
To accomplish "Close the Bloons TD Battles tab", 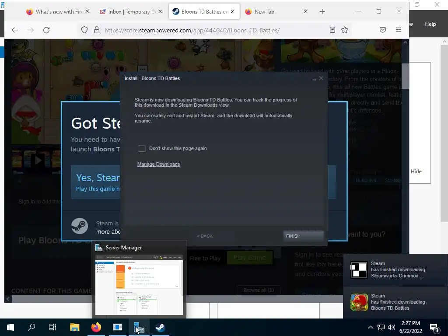I will pos(233,11).
